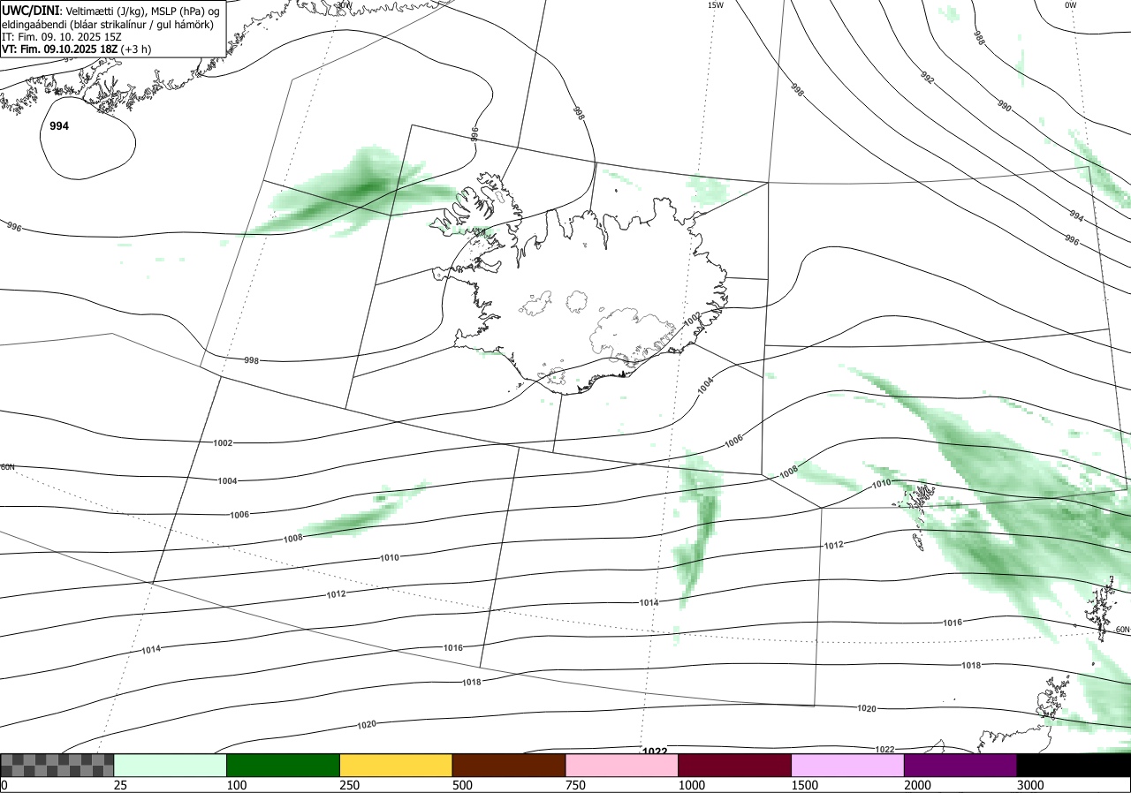Select the brown 500–750 legend swatch
Viewport: 1131px width, 793px height.
[509, 765]
